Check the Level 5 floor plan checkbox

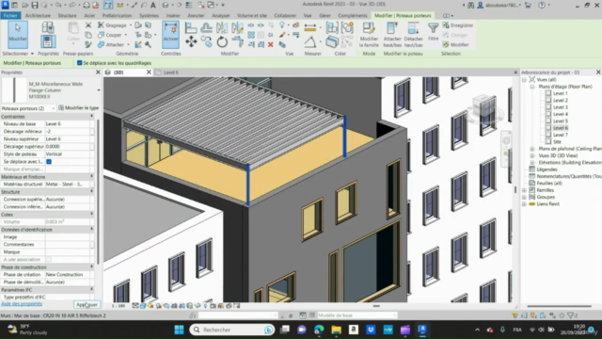548,121
